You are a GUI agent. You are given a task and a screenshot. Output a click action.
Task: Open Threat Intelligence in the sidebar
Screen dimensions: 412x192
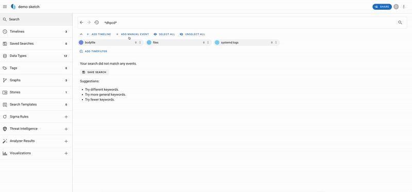pos(36,129)
